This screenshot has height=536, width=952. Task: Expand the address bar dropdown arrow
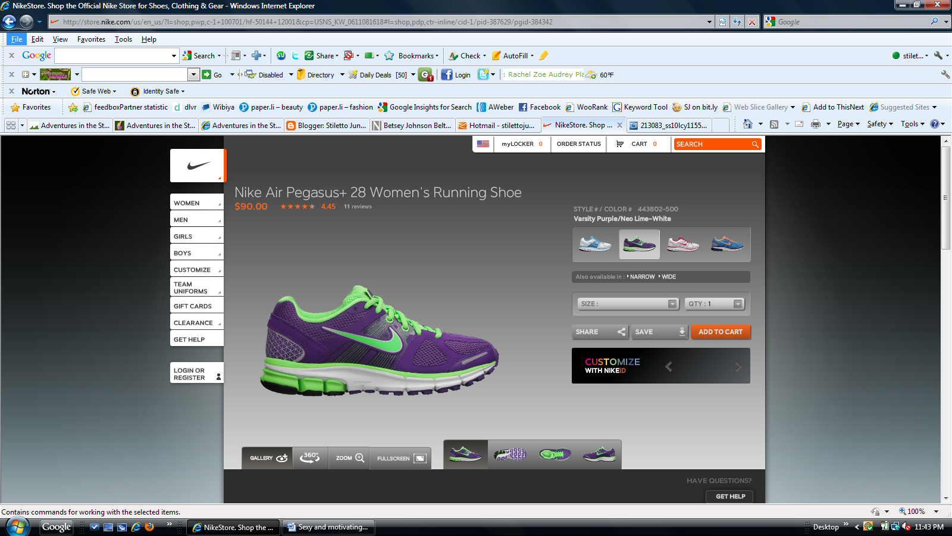coord(709,22)
